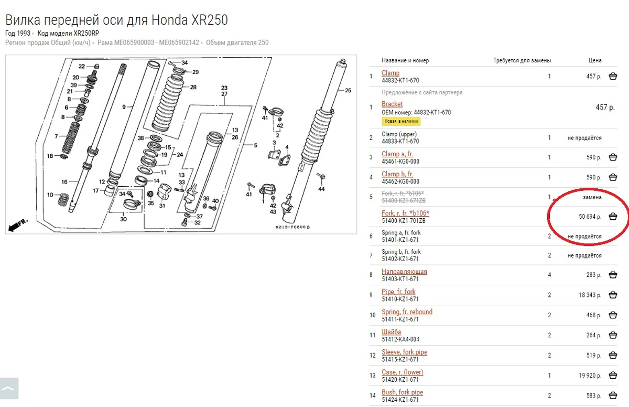Click the 'Объем двигателя 250' text
Viewport: 629px width, 407px height.
click(x=237, y=42)
